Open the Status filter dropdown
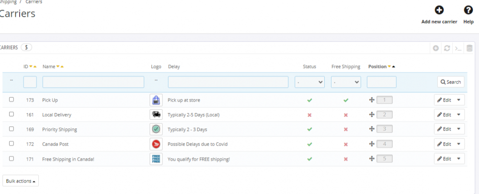Screen dimensions: 479x194 click(x=309, y=82)
